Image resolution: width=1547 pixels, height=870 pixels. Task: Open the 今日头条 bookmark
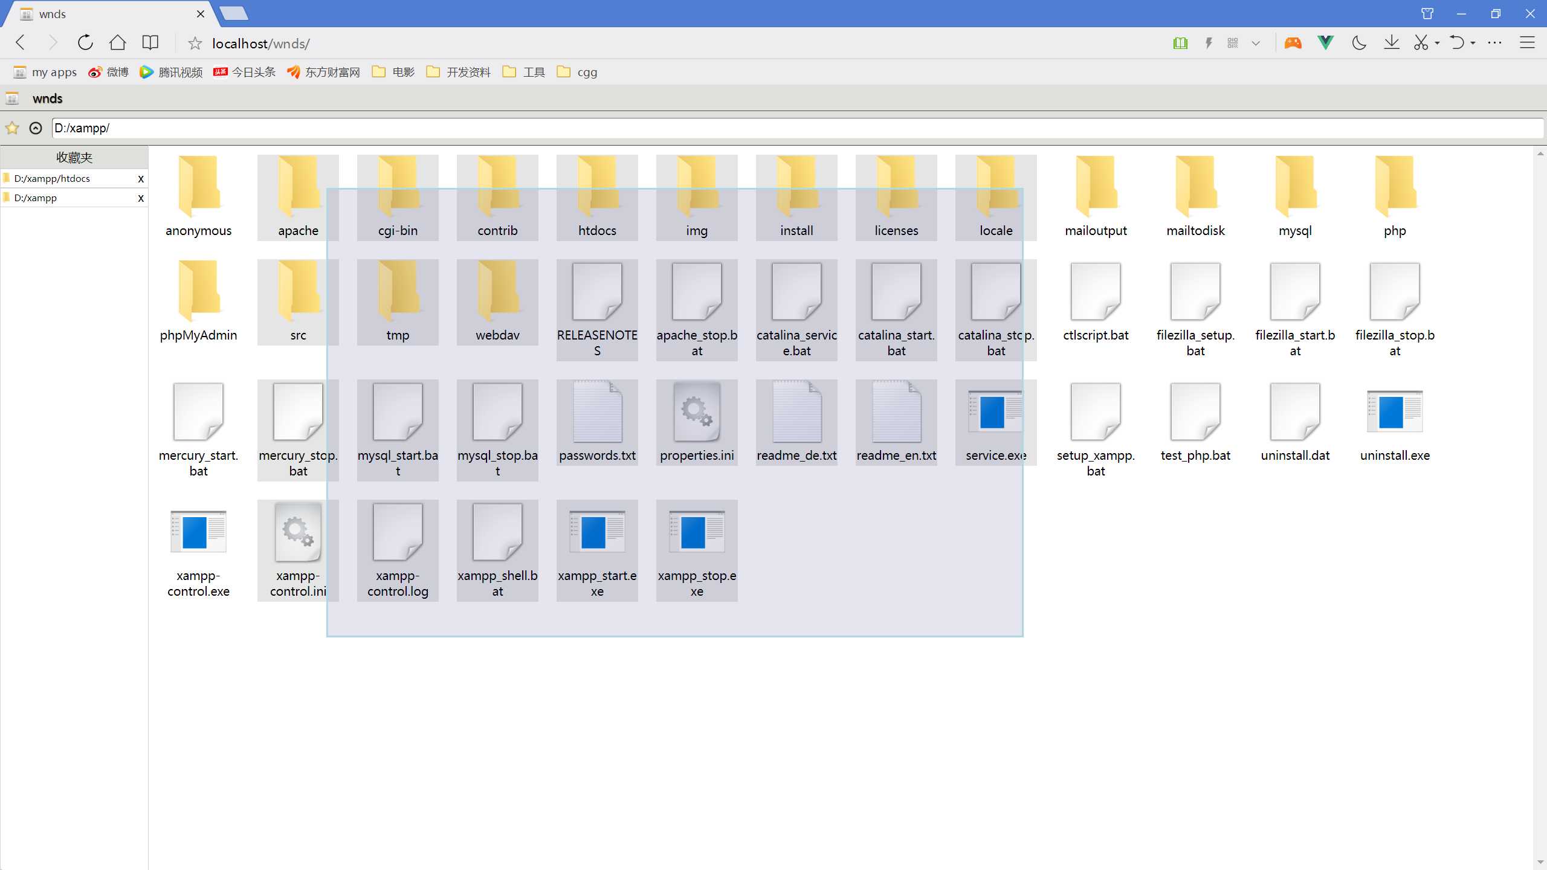pos(244,72)
